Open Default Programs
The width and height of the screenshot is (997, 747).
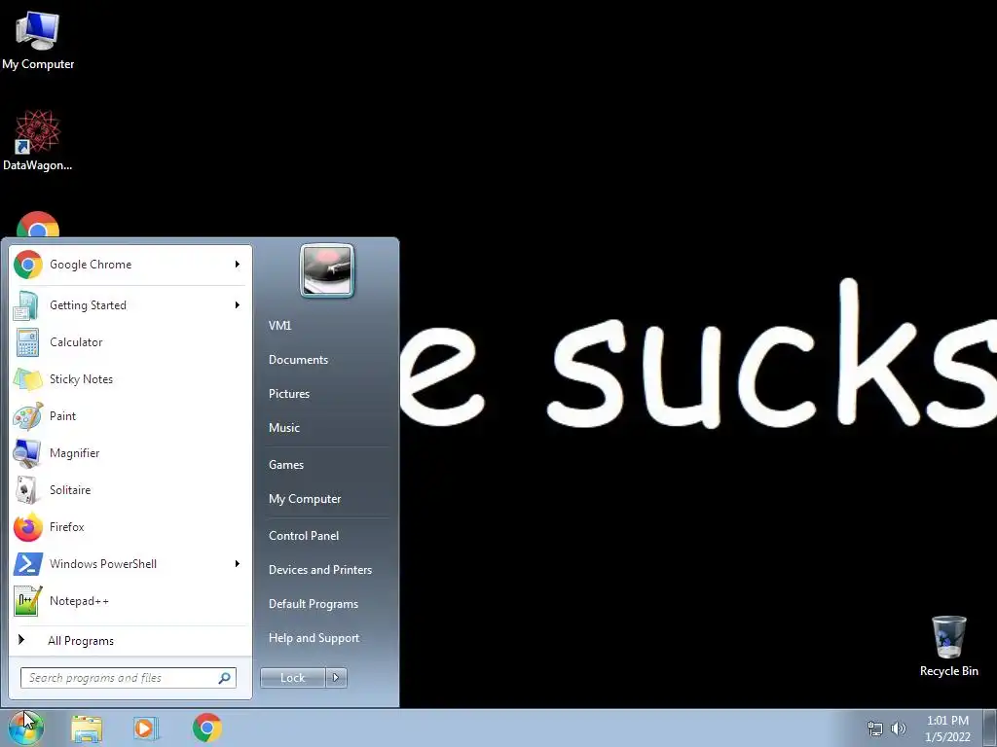[314, 605]
